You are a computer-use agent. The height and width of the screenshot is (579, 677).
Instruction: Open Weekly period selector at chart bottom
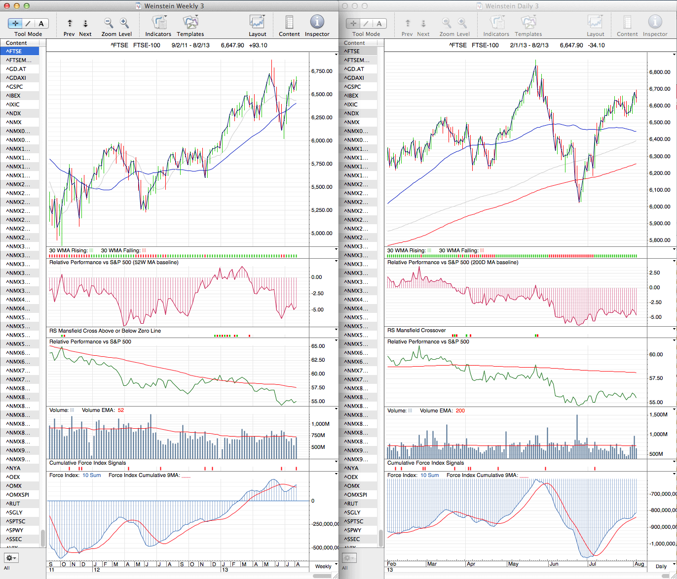click(323, 566)
